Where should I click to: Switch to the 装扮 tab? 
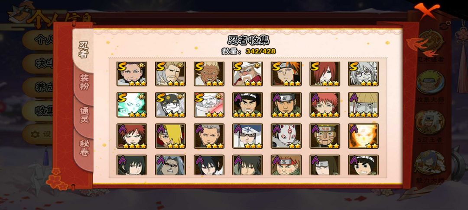point(84,82)
